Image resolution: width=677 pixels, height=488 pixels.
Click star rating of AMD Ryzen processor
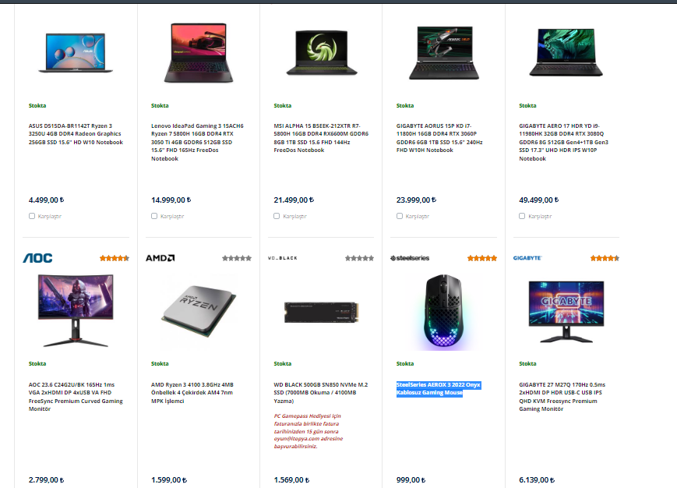[237, 258]
